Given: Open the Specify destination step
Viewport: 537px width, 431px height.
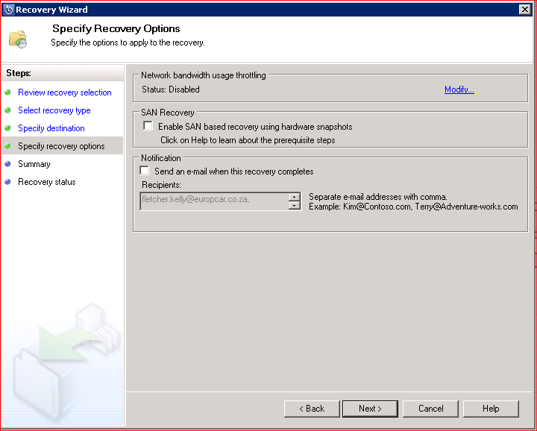Looking at the screenshot, I should pyautogui.click(x=51, y=128).
